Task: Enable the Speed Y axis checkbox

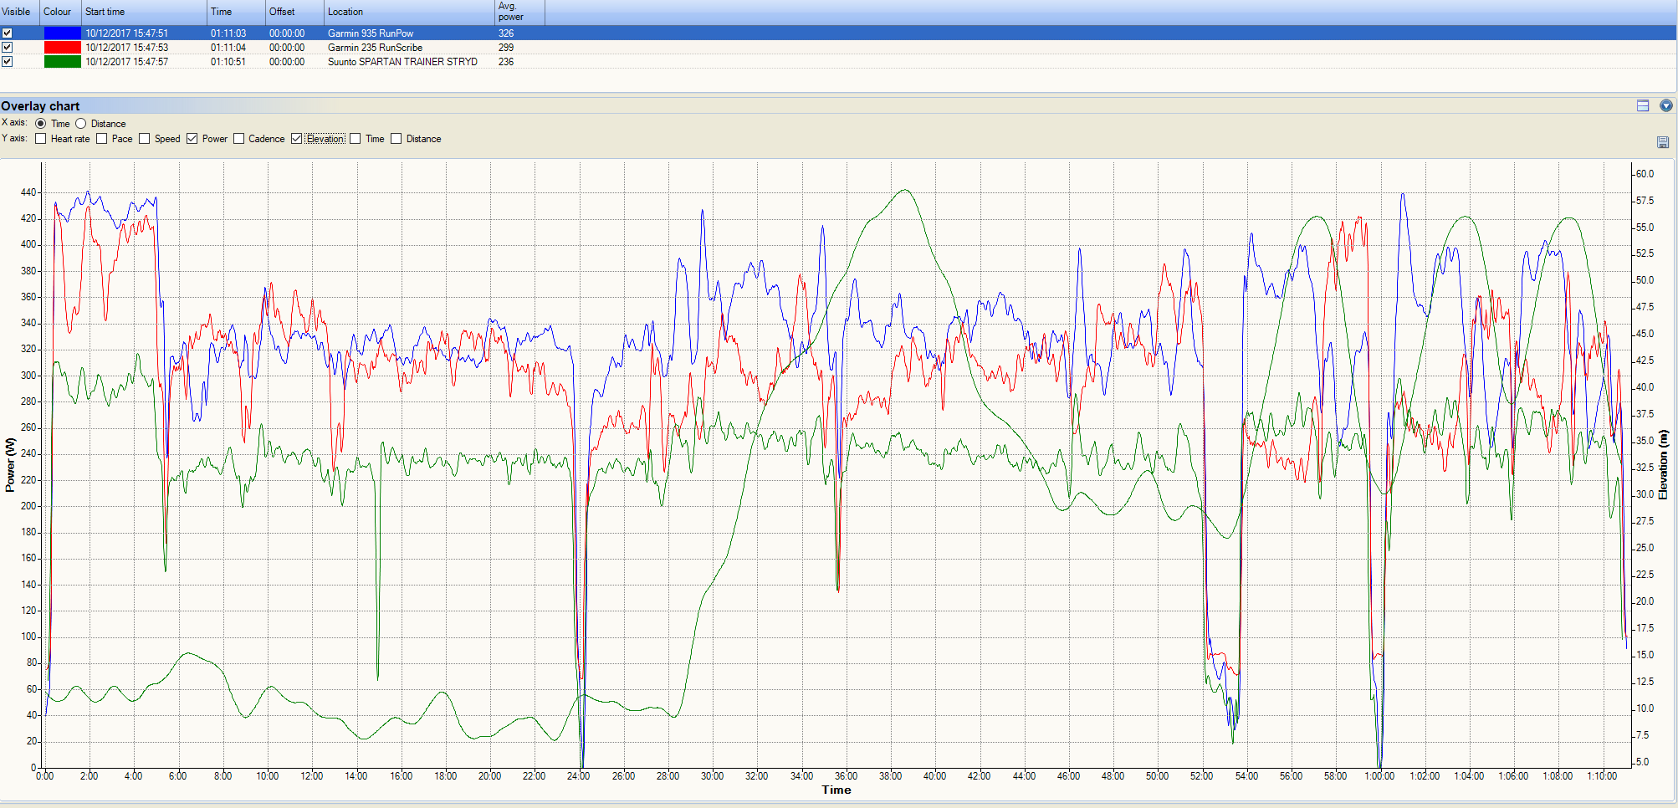Action: tap(145, 139)
